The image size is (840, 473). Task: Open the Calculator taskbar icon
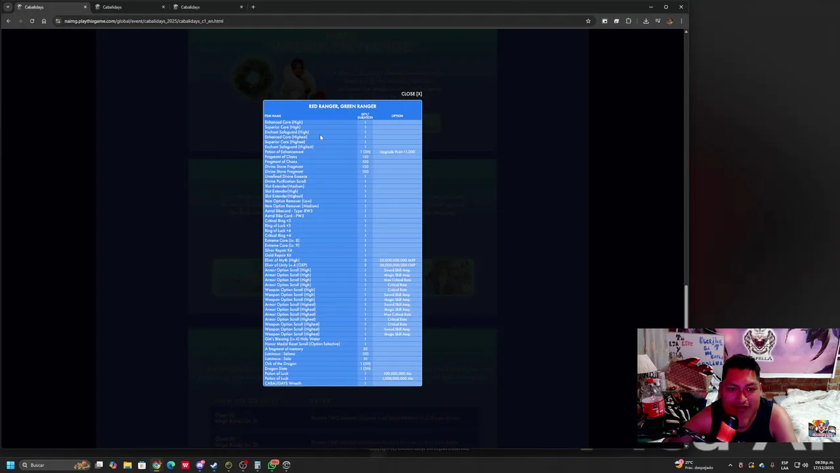[257, 465]
